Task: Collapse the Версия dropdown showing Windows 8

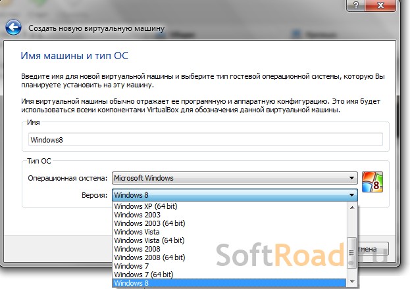Action: (234, 195)
